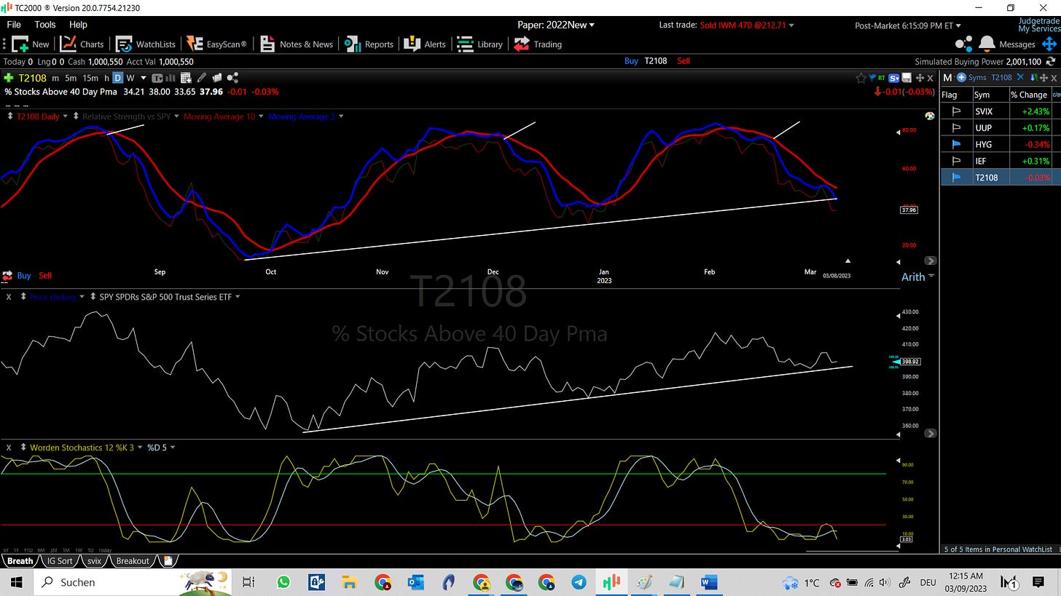The width and height of the screenshot is (1061, 596).
Task: Switch to the svix tab
Action: pyautogui.click(x=94, y=560)
